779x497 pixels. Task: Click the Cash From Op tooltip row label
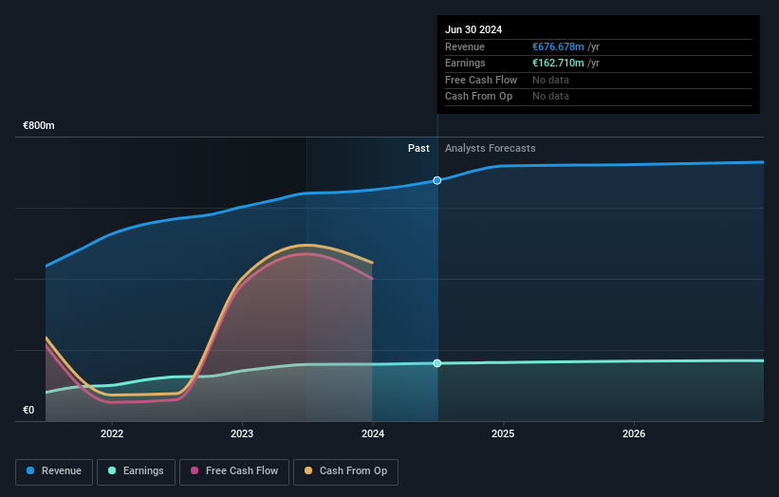click(x=478, y=97)
